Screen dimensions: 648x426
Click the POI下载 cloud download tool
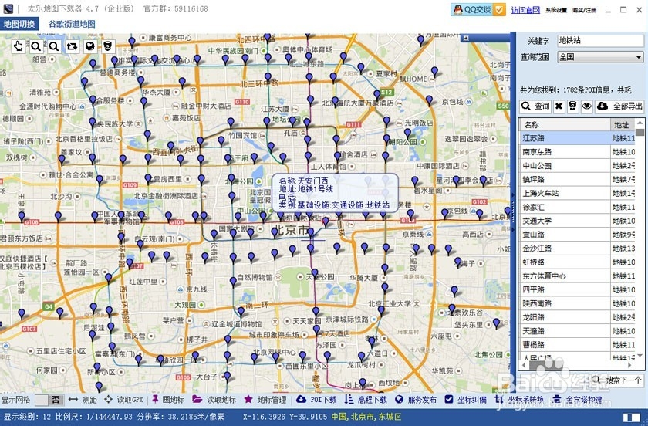316,400
